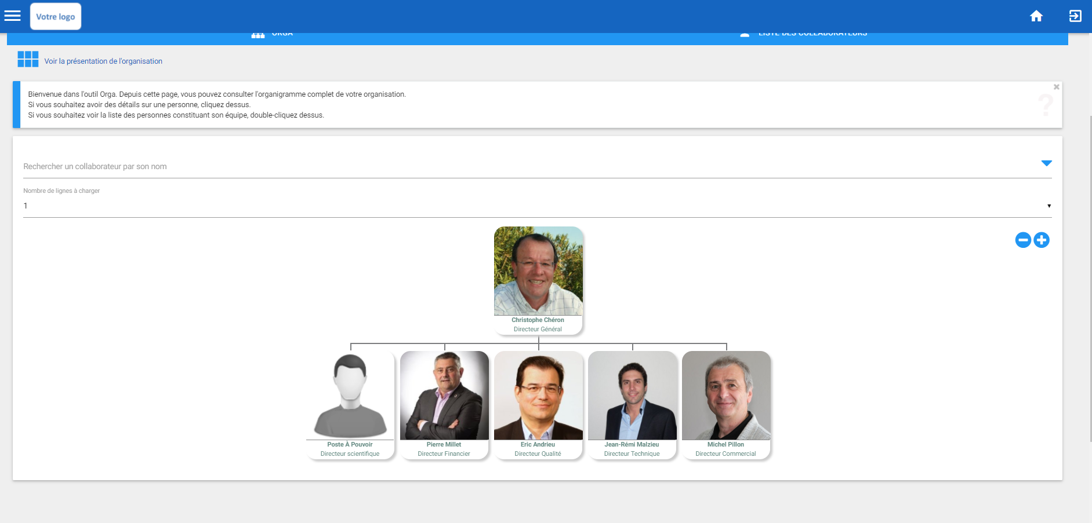Click the Eric Andrieu name label
This screenshot has height=523, width=1092.
pos(538,445)
